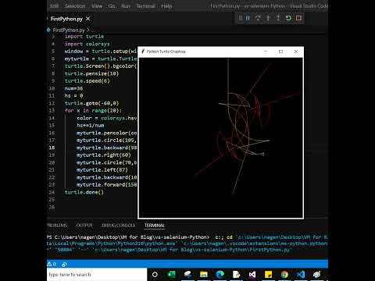
Task: Click the PS prompt line in terminal
Action: coord(187,237)
